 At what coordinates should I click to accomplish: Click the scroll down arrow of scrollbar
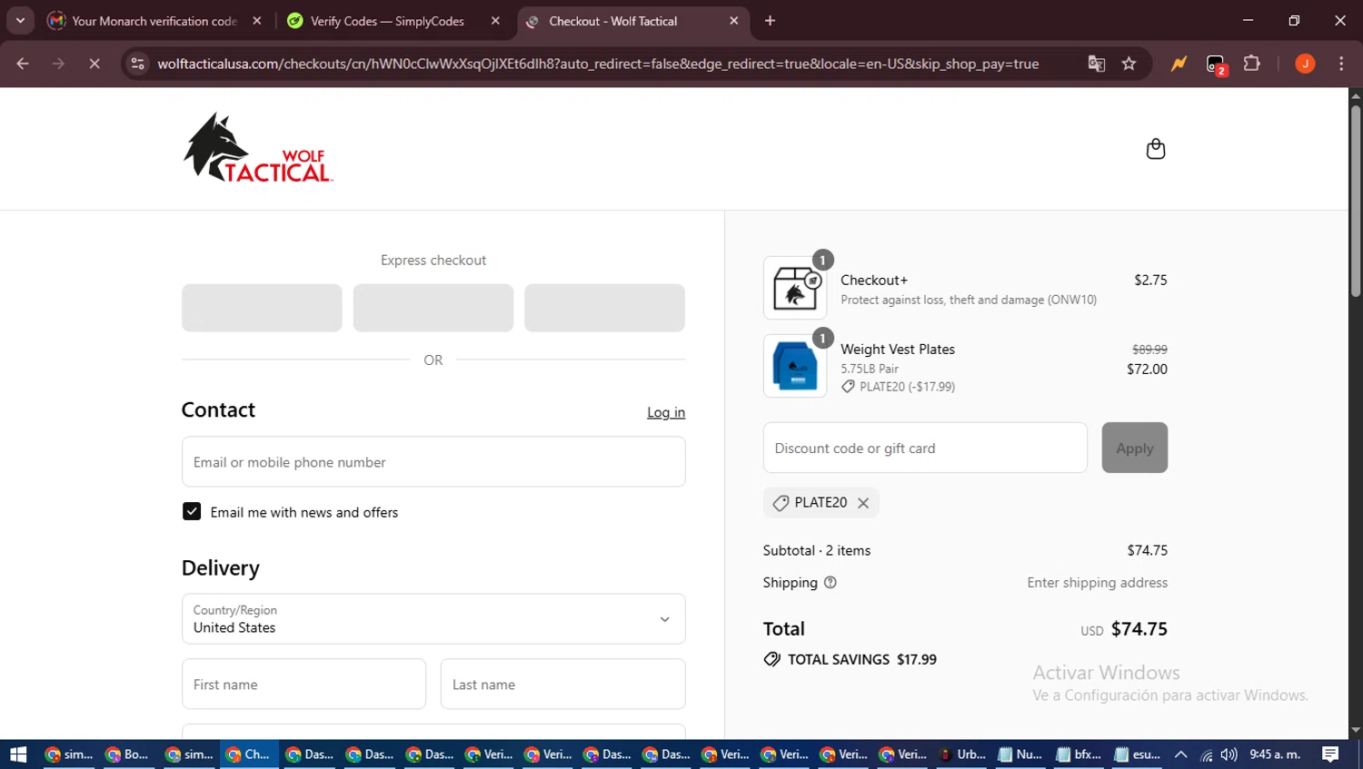(x=1355, y=730)
